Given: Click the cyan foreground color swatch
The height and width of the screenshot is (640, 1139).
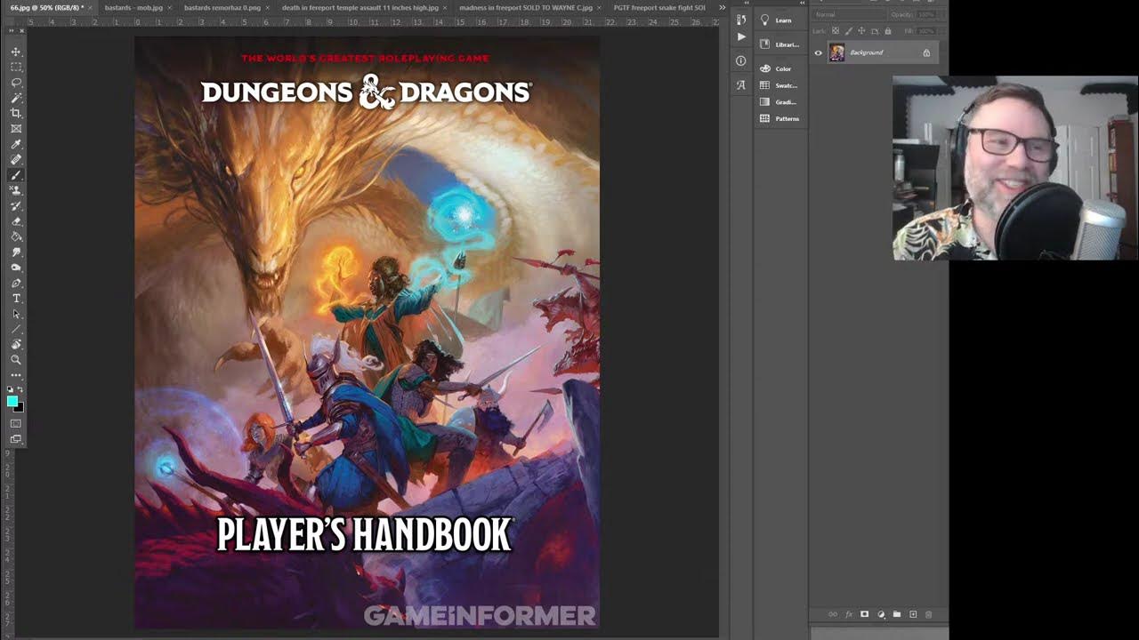Looking at the screenshot, I should pos(12,401).
